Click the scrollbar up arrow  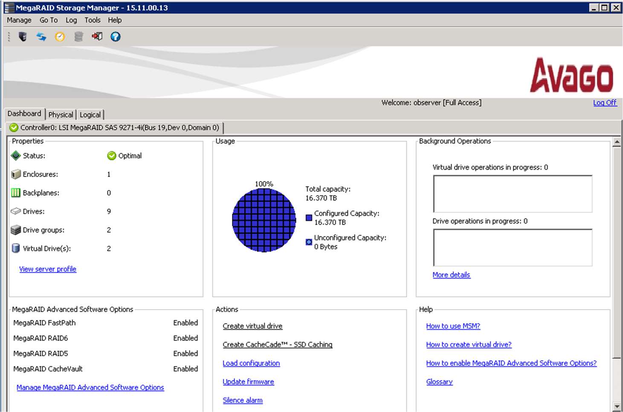(x=617, y=142)
